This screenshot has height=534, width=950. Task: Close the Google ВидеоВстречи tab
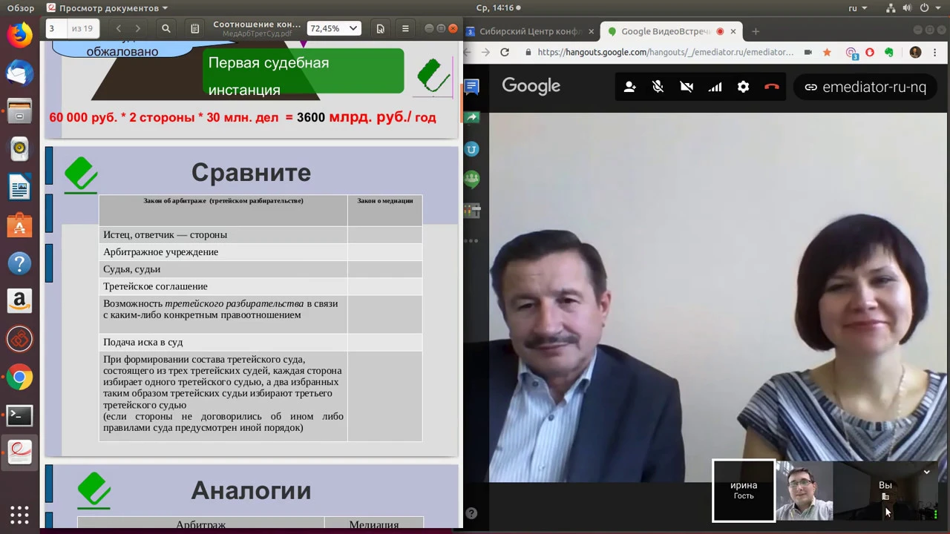pyautogui.click(x=733, y=31)
